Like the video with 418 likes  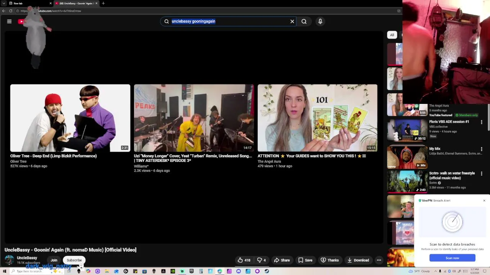pyautogui.click(x=243, y=260)
